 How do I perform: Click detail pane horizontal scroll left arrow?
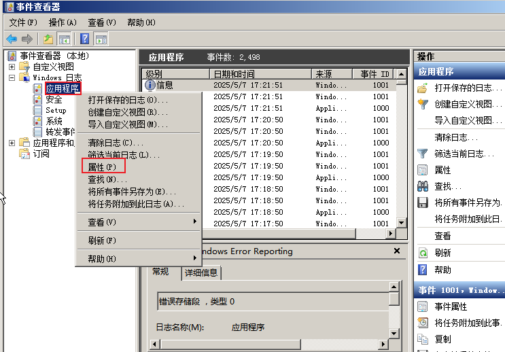pyautogui.click(x=154, y=345)
